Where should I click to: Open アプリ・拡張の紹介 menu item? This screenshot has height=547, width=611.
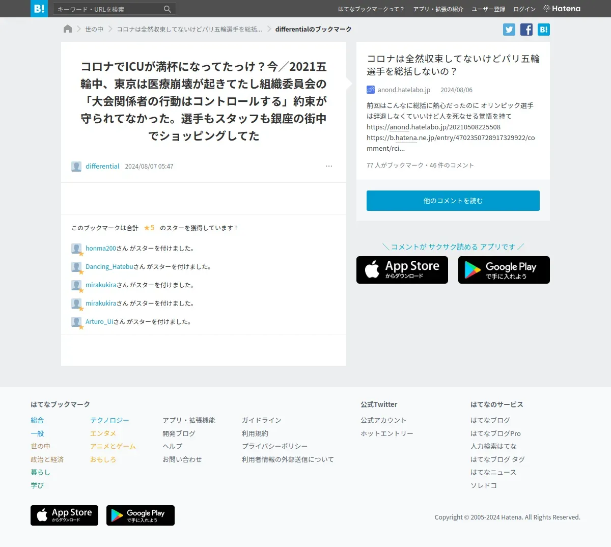(438, 9)
